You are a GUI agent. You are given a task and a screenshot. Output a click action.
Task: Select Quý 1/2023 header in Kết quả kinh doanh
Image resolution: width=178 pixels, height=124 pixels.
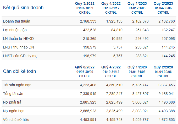(137, 3)
